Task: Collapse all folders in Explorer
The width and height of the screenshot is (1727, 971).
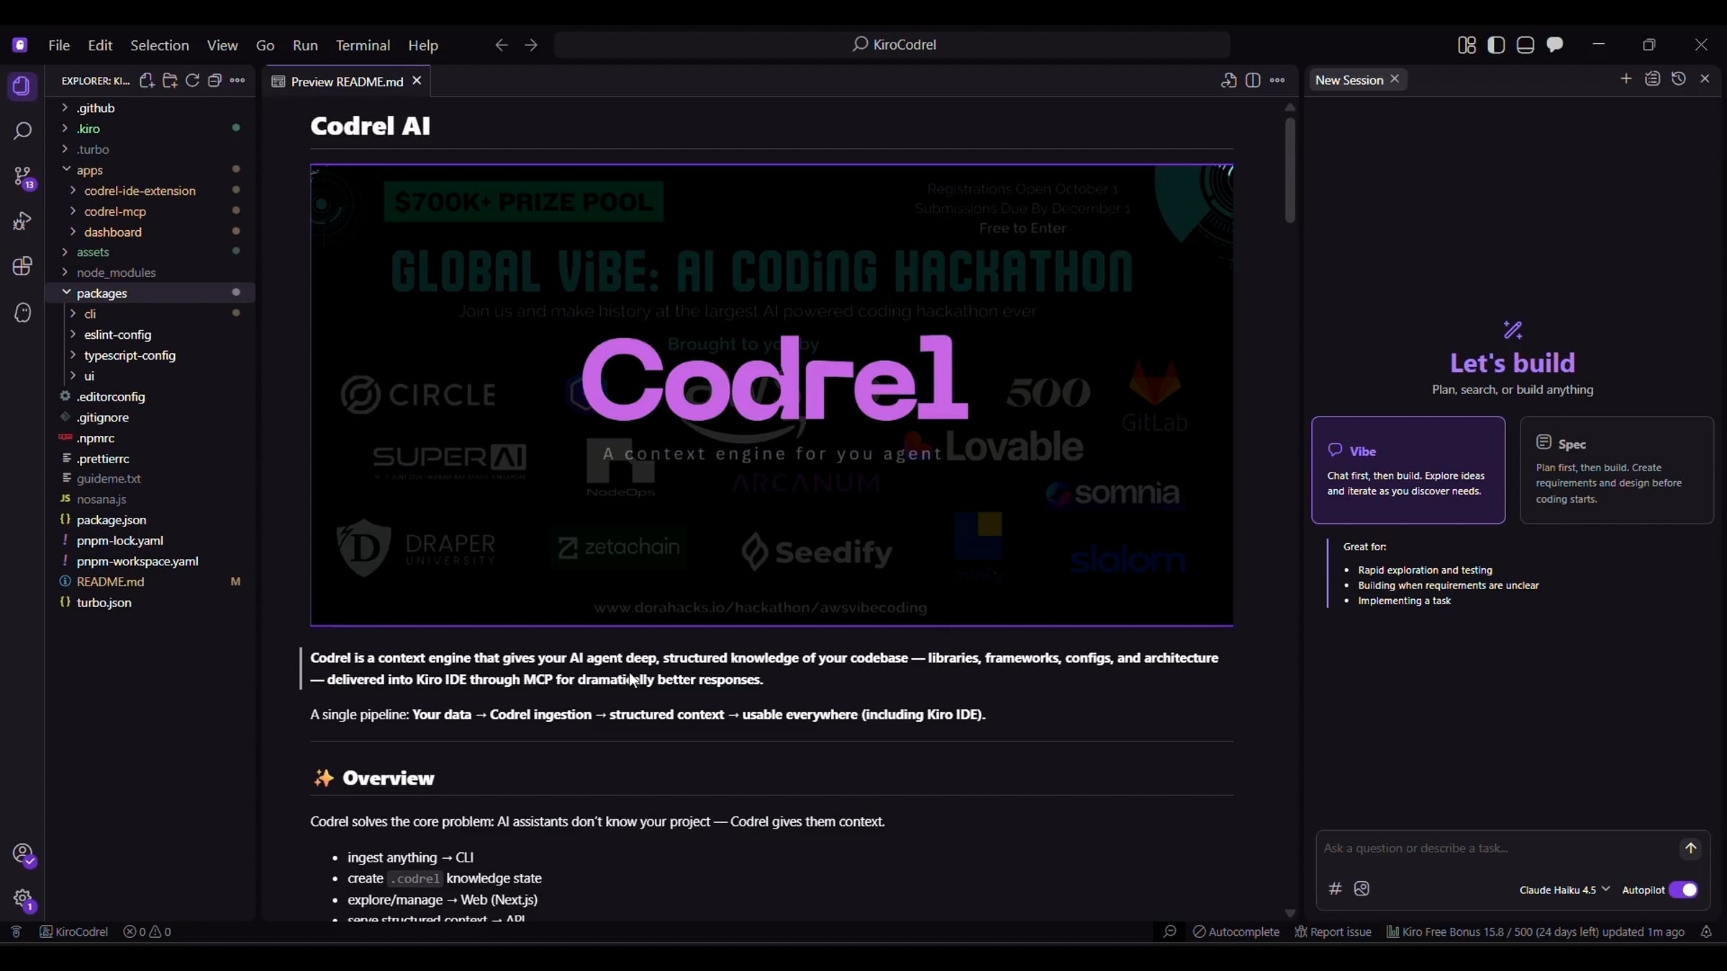Action: pos(214,81)
